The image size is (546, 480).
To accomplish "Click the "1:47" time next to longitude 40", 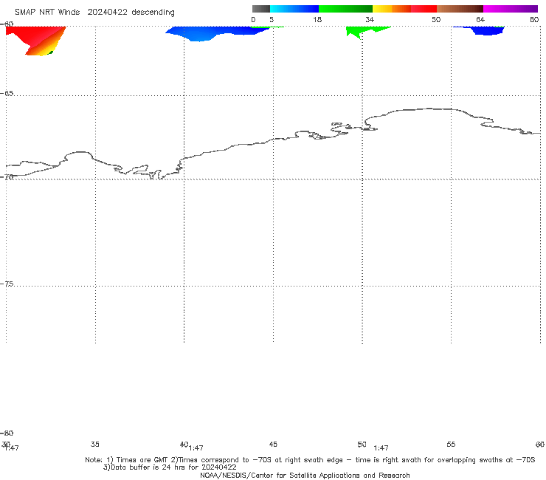I will [x=196, y=448].
